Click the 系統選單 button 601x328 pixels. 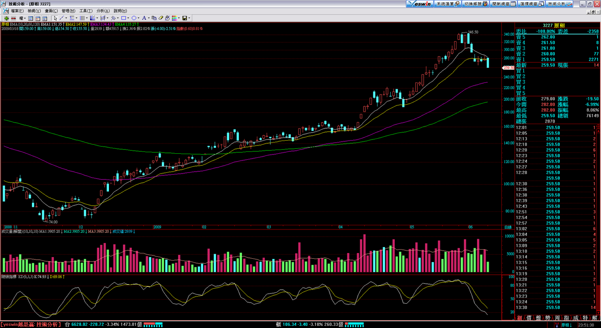click(447, 4)
